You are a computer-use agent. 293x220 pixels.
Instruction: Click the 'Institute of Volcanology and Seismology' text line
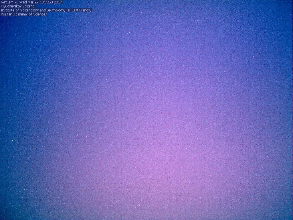46,10
